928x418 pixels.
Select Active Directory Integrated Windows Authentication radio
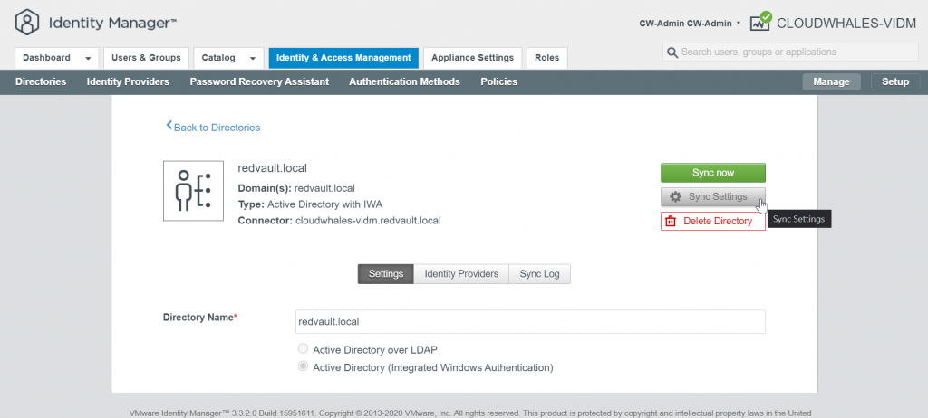tap(303, 366)
